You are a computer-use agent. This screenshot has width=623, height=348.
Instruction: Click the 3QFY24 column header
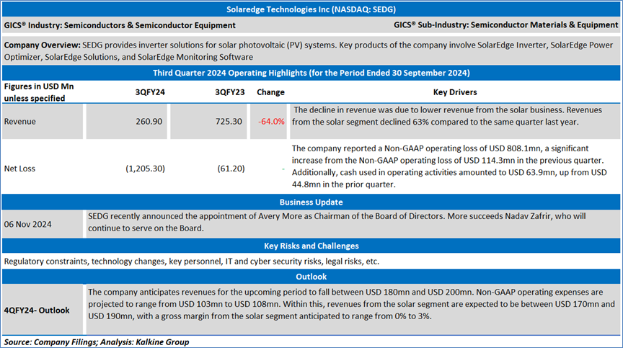[x=150, y=92]
